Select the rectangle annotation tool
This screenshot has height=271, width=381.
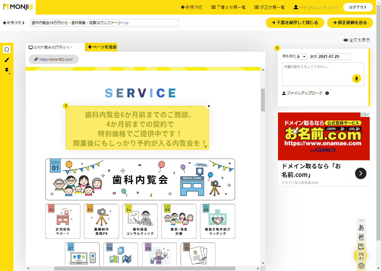click(x=7, y=49)
